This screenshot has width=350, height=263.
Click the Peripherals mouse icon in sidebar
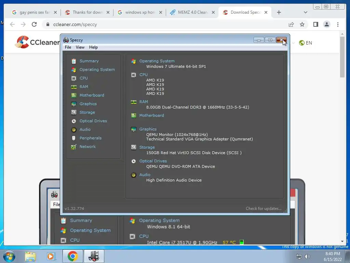tap(74, 138)
